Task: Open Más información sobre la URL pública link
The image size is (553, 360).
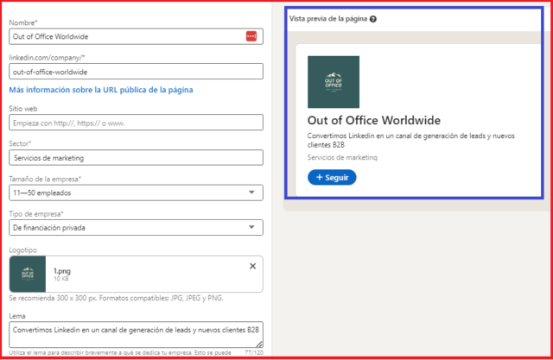Action: tap(101, 90)
